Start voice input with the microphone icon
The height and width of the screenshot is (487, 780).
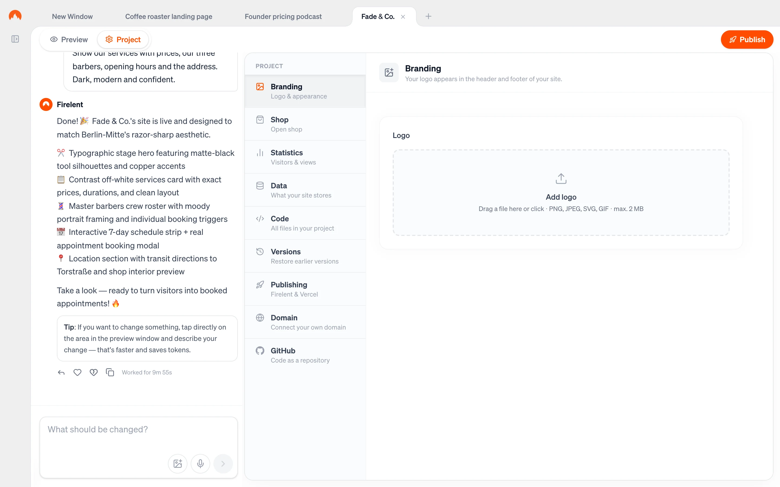tap(200, 463)
